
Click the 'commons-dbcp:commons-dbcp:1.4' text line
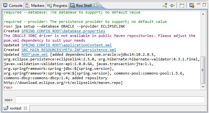click(55, 78)
